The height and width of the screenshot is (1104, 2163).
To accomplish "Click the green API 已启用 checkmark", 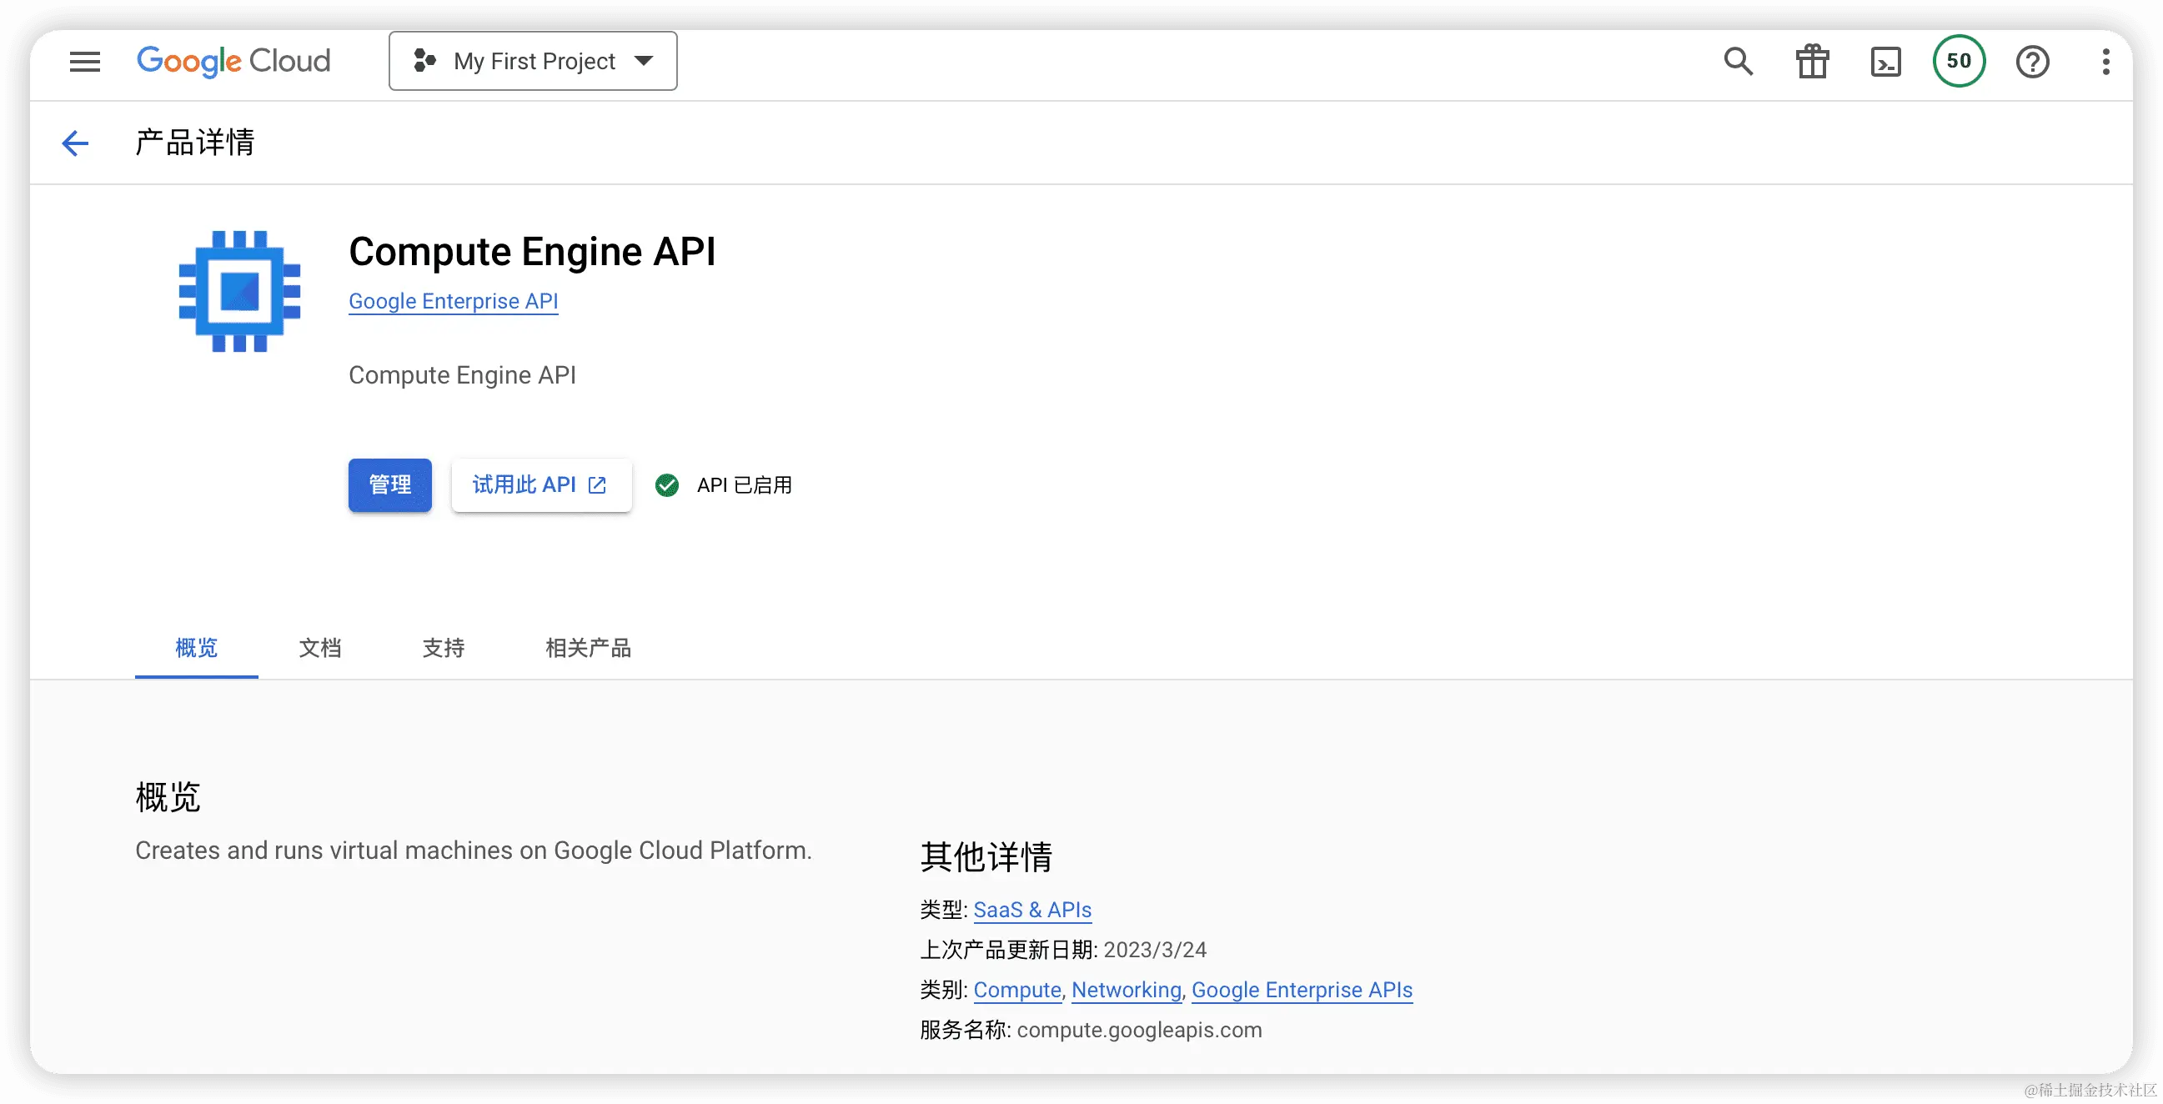I will 667,485.
